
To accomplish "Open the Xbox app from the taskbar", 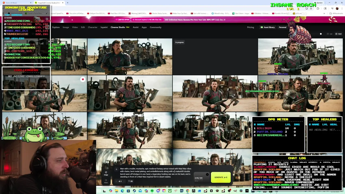I will [x=170, y=191].
